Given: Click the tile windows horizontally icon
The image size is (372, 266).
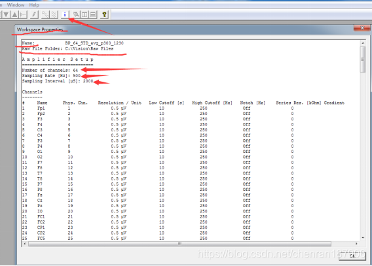Looking at the screenshot, I should pos(93,14).
